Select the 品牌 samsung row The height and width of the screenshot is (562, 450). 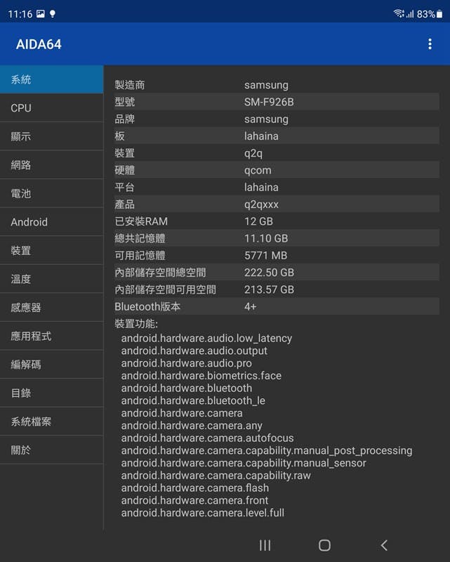pyautogui.click(x=277, y=119)
